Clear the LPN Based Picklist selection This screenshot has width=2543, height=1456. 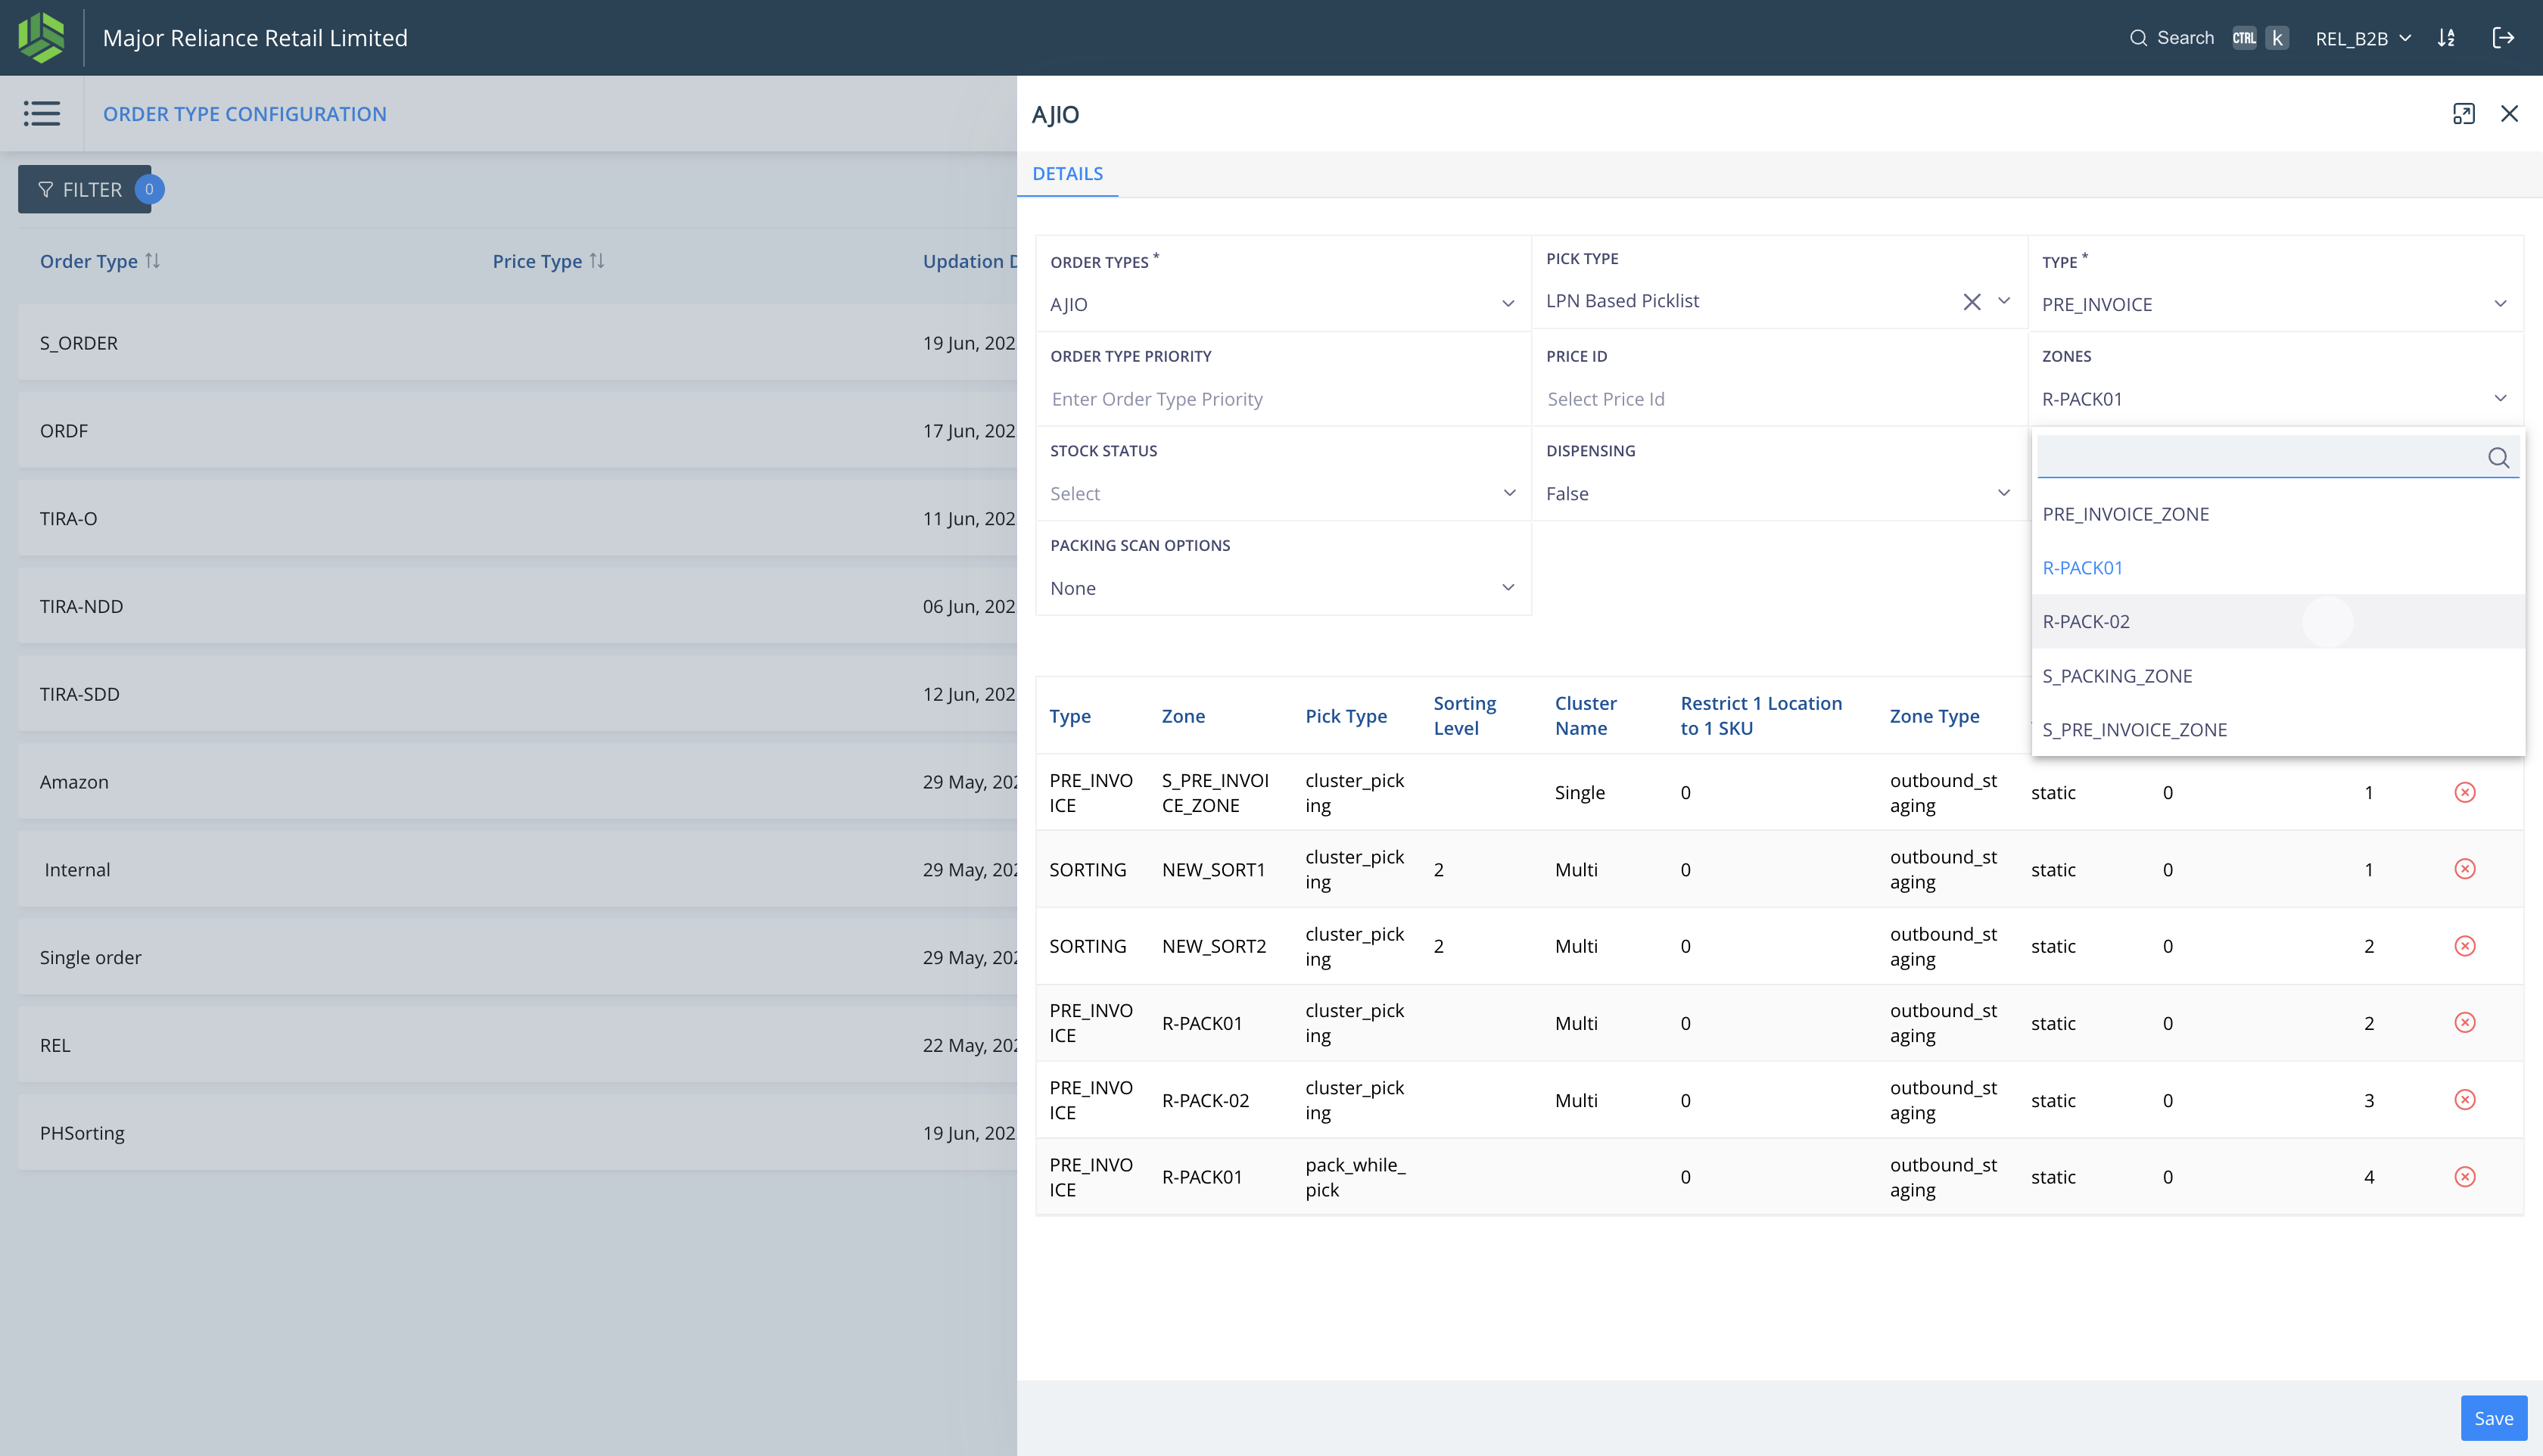[x=1971, y=301]
